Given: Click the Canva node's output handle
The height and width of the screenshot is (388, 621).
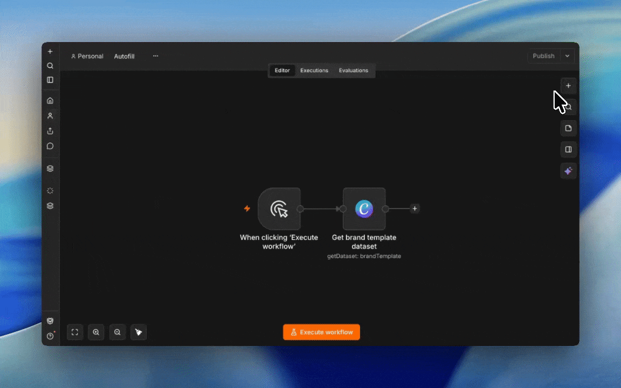Looking at the screenshot, I should 385,209.
